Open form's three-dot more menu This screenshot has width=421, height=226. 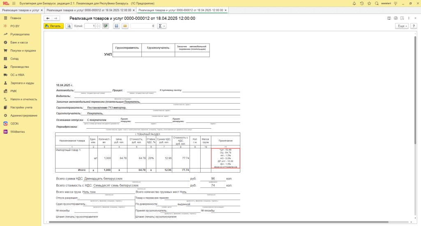409,18
